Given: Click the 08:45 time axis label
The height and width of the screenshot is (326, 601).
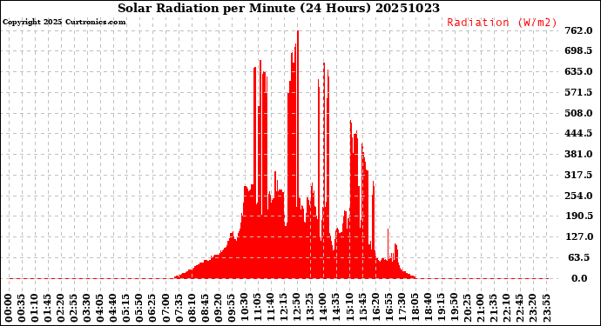Looking at the screenshot, I should (x=205, y=309).
